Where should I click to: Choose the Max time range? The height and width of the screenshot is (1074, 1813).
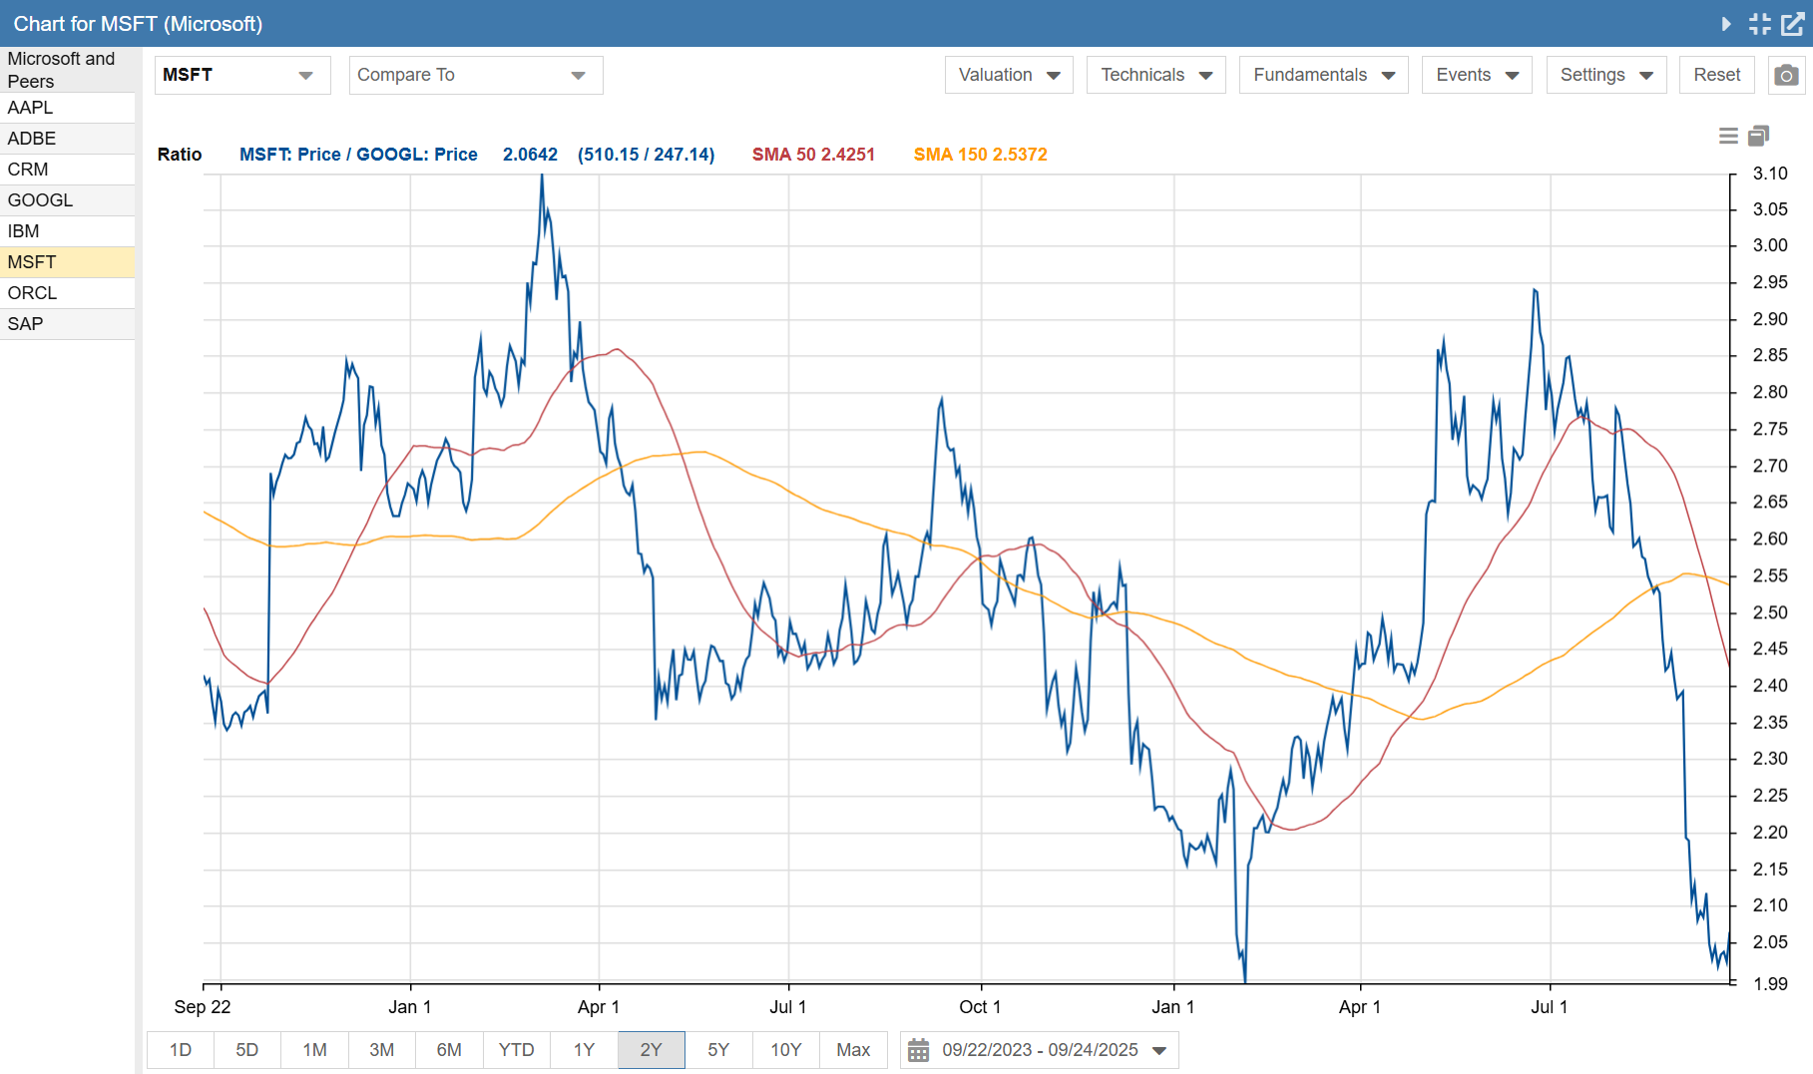pyautogui.click(x=853, y=1050)
